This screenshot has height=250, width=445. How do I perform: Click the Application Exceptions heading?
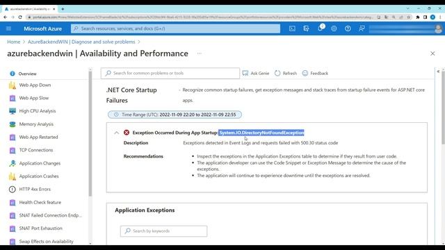click(145, 210)
